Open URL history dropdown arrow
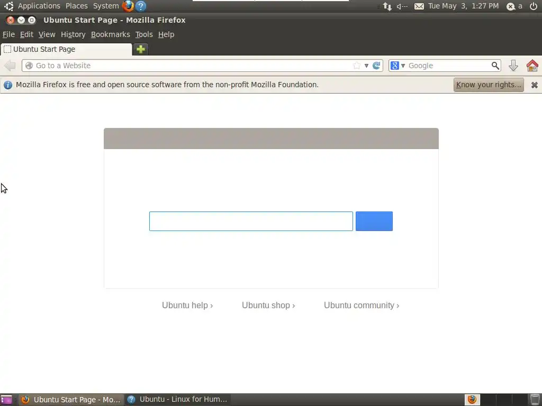 click(x=366, y=66)
